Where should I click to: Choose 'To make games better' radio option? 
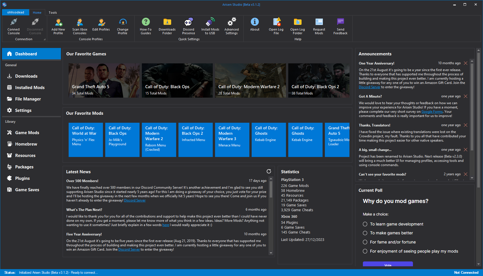(365, 233)
